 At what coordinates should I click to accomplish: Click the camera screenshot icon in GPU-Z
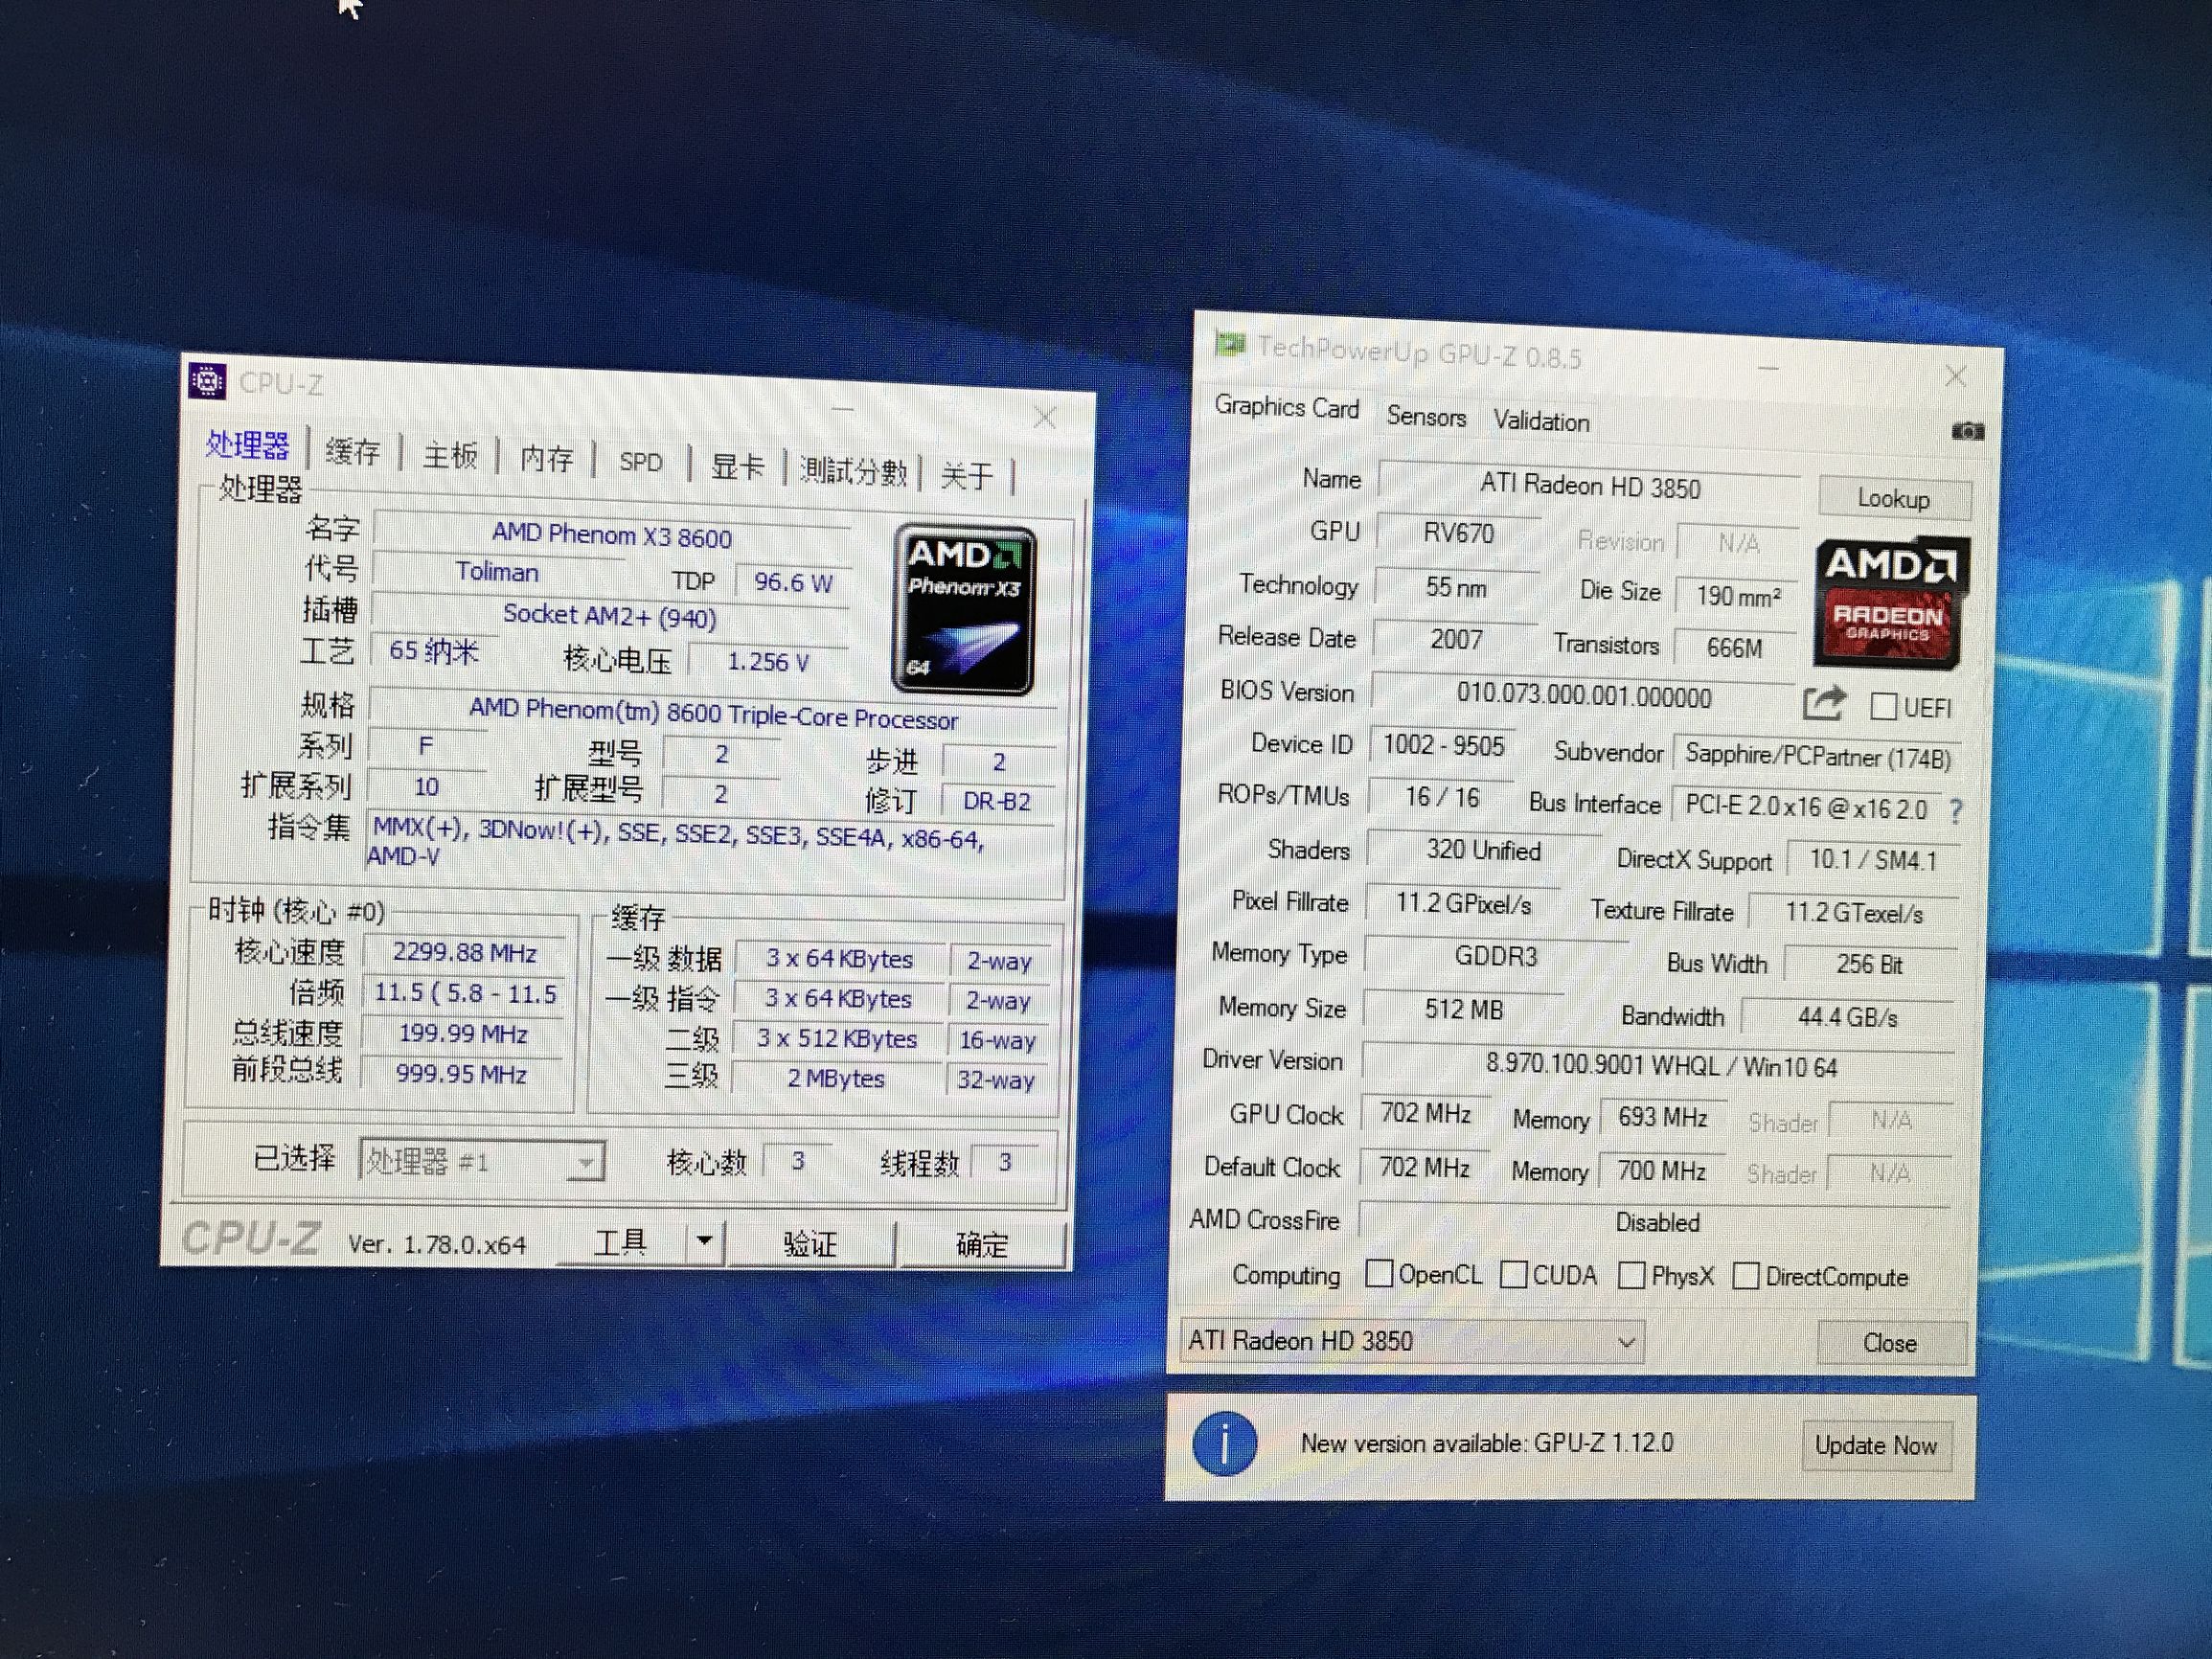coord(1966,431)
